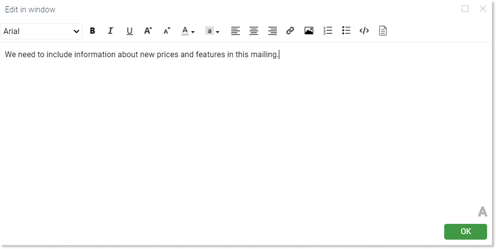Align text to the left
496x249 pixels.
[235, 31]
